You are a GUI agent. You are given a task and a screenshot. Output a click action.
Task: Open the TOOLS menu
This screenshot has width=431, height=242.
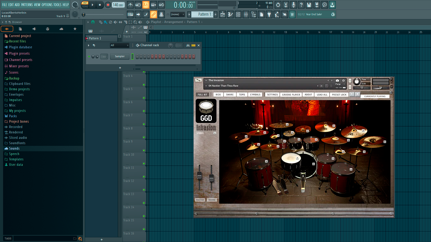(x=57, y=5)
